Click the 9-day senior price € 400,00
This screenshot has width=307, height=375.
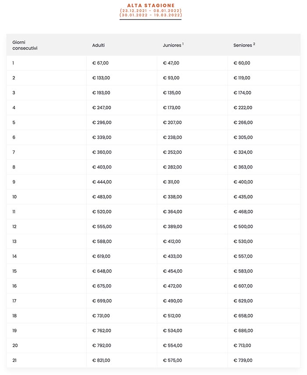click(243, 182)
